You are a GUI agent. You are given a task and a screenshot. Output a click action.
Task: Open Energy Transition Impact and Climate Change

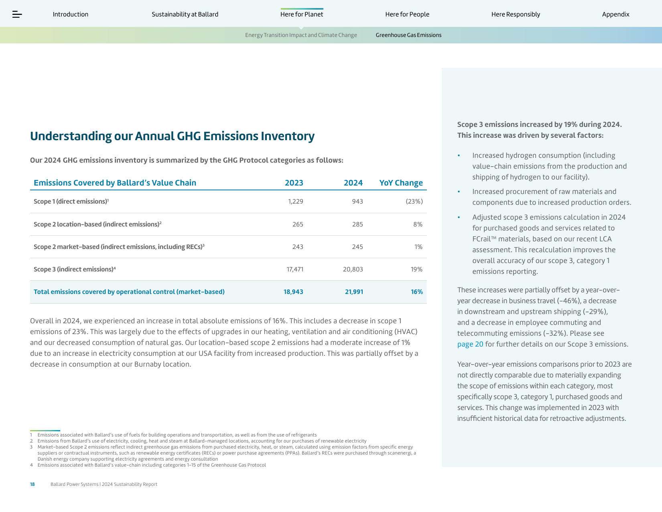[x=301, y=35]
